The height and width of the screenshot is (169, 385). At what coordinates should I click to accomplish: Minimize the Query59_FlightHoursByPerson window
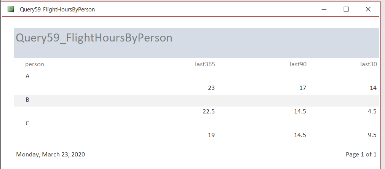324,9
